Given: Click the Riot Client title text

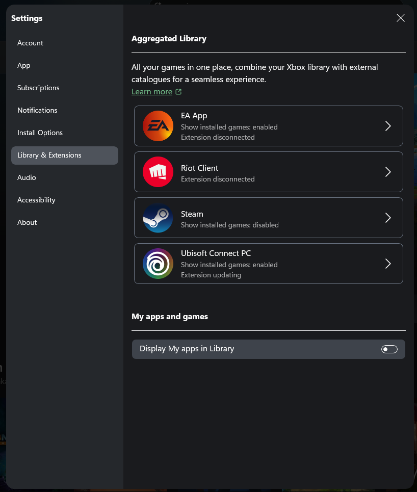Looking at the screenshot, I should pyautogui.click(x=199, y=168).
